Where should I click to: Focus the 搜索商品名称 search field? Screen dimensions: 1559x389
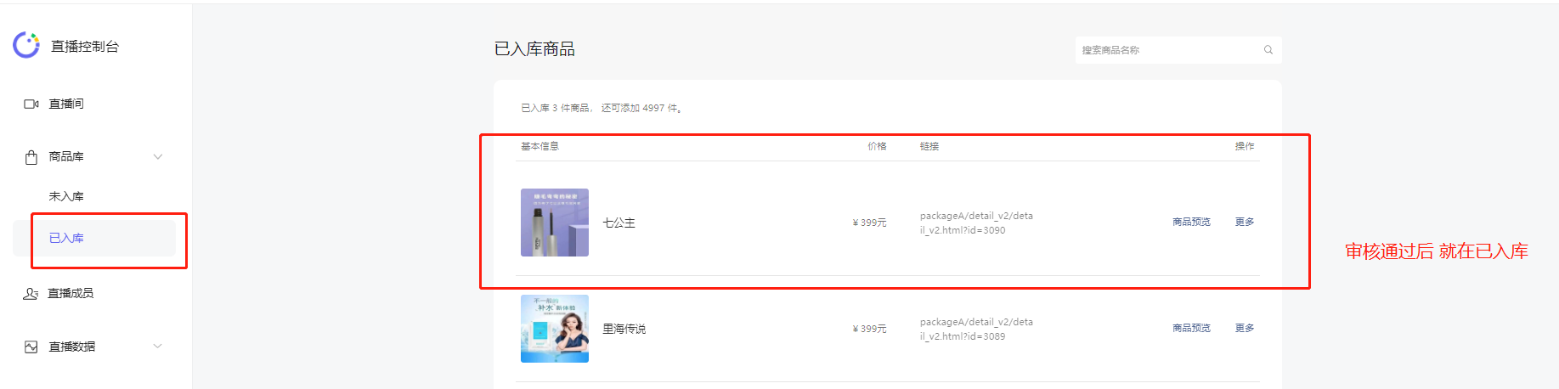[1178, 50]
